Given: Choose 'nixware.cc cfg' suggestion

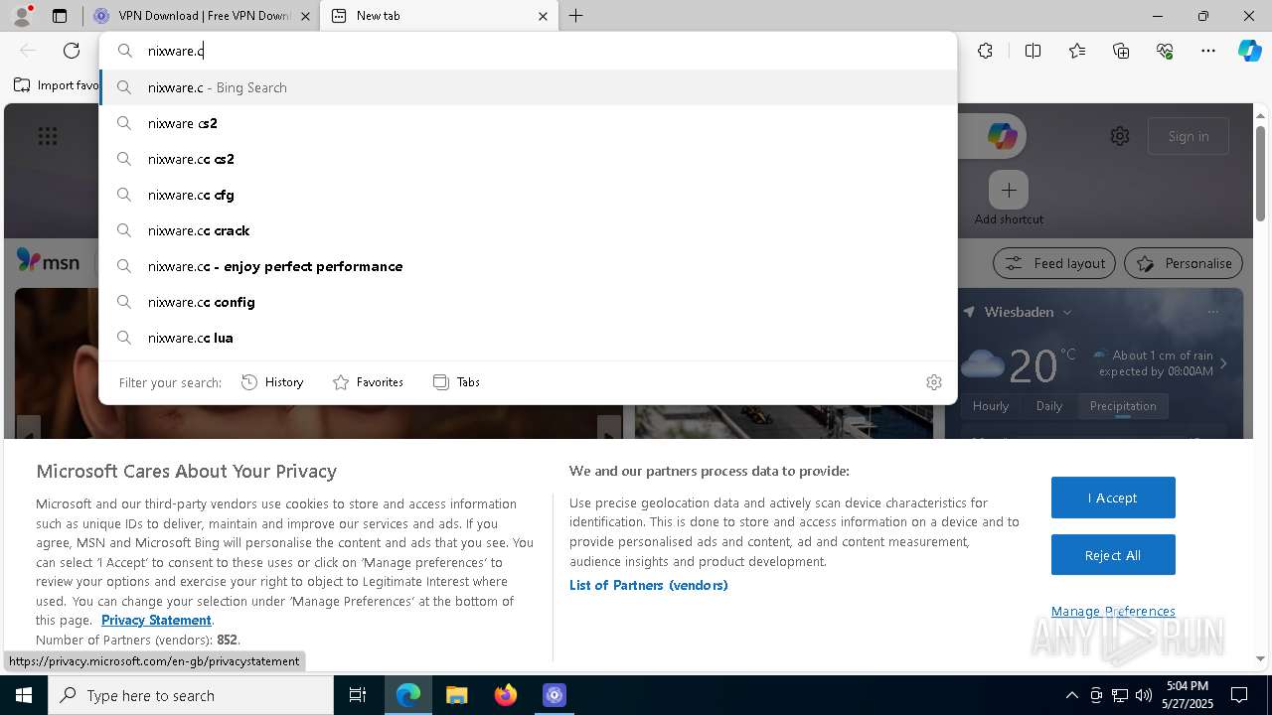Looking at the screenshot, I should 529,195.
